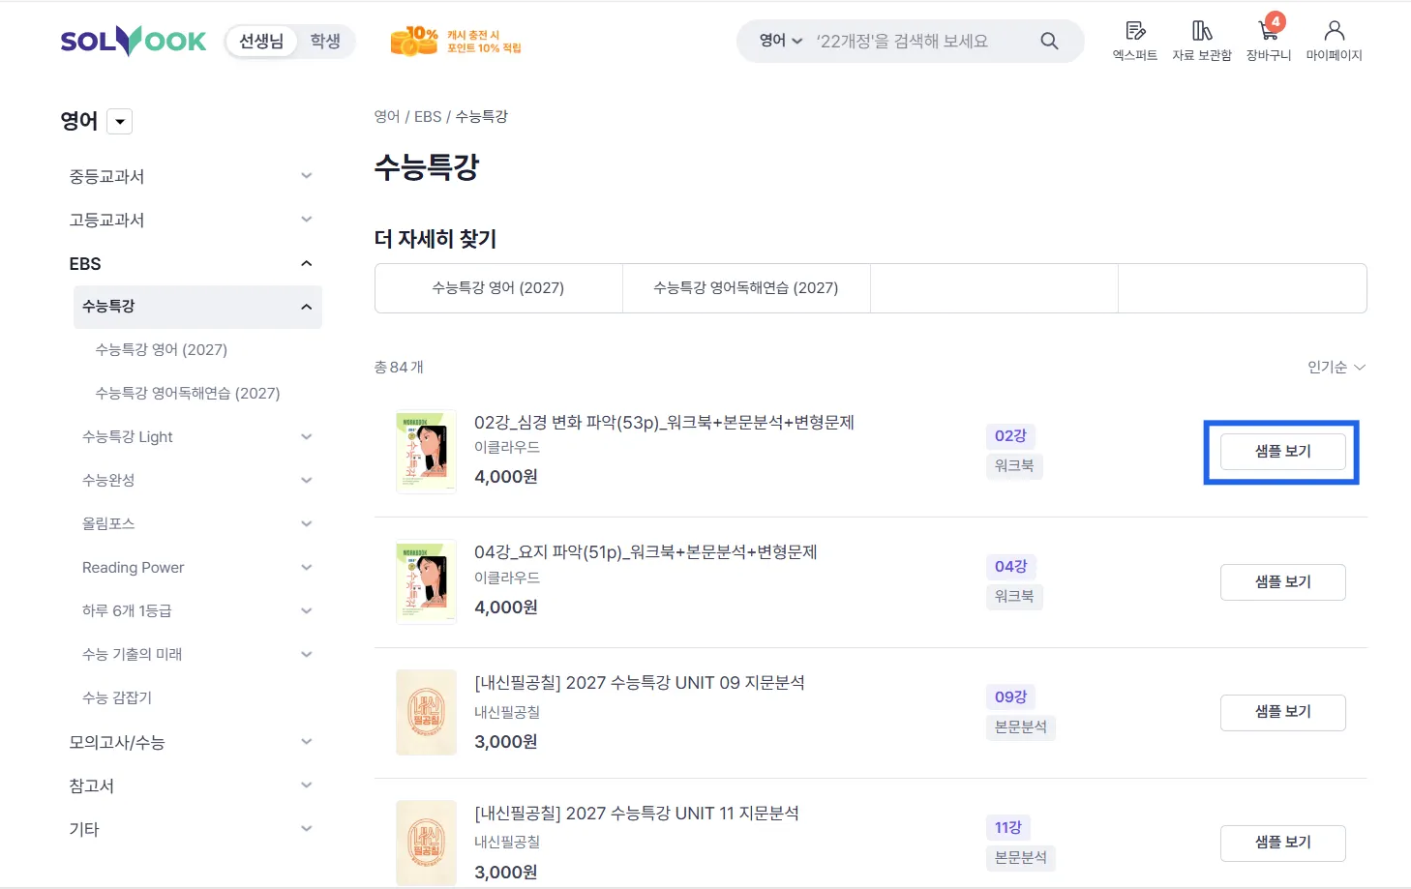
Task: Open thumbnail of 04강 요지 파악 workbook
Action: coord(426,582)
